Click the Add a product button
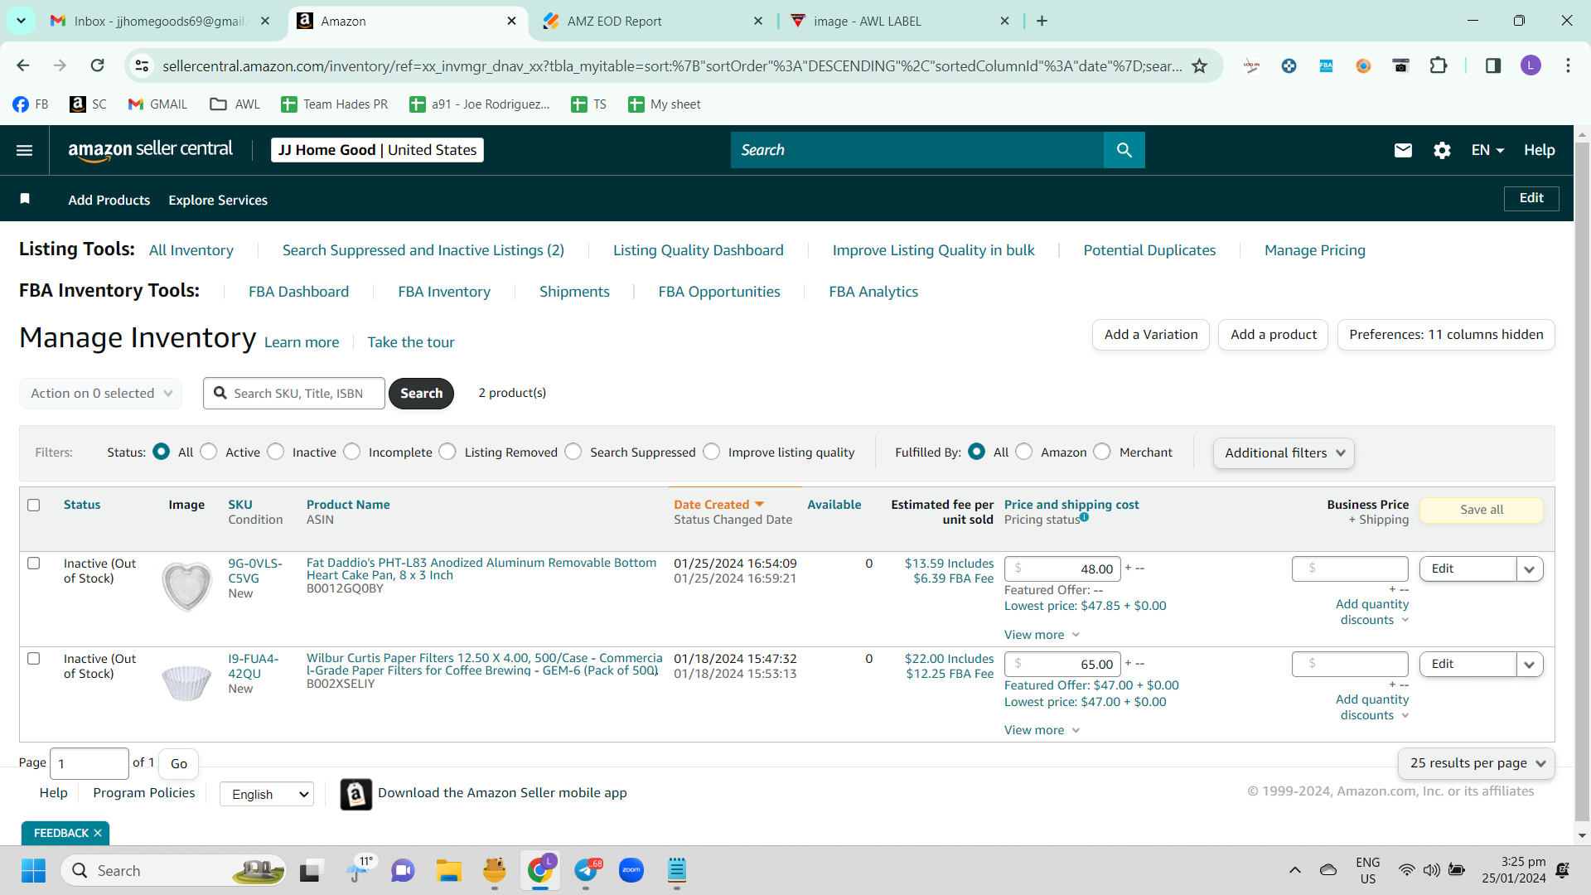The width and height of the screenshot is (1591, 895). pos(1274,335)
